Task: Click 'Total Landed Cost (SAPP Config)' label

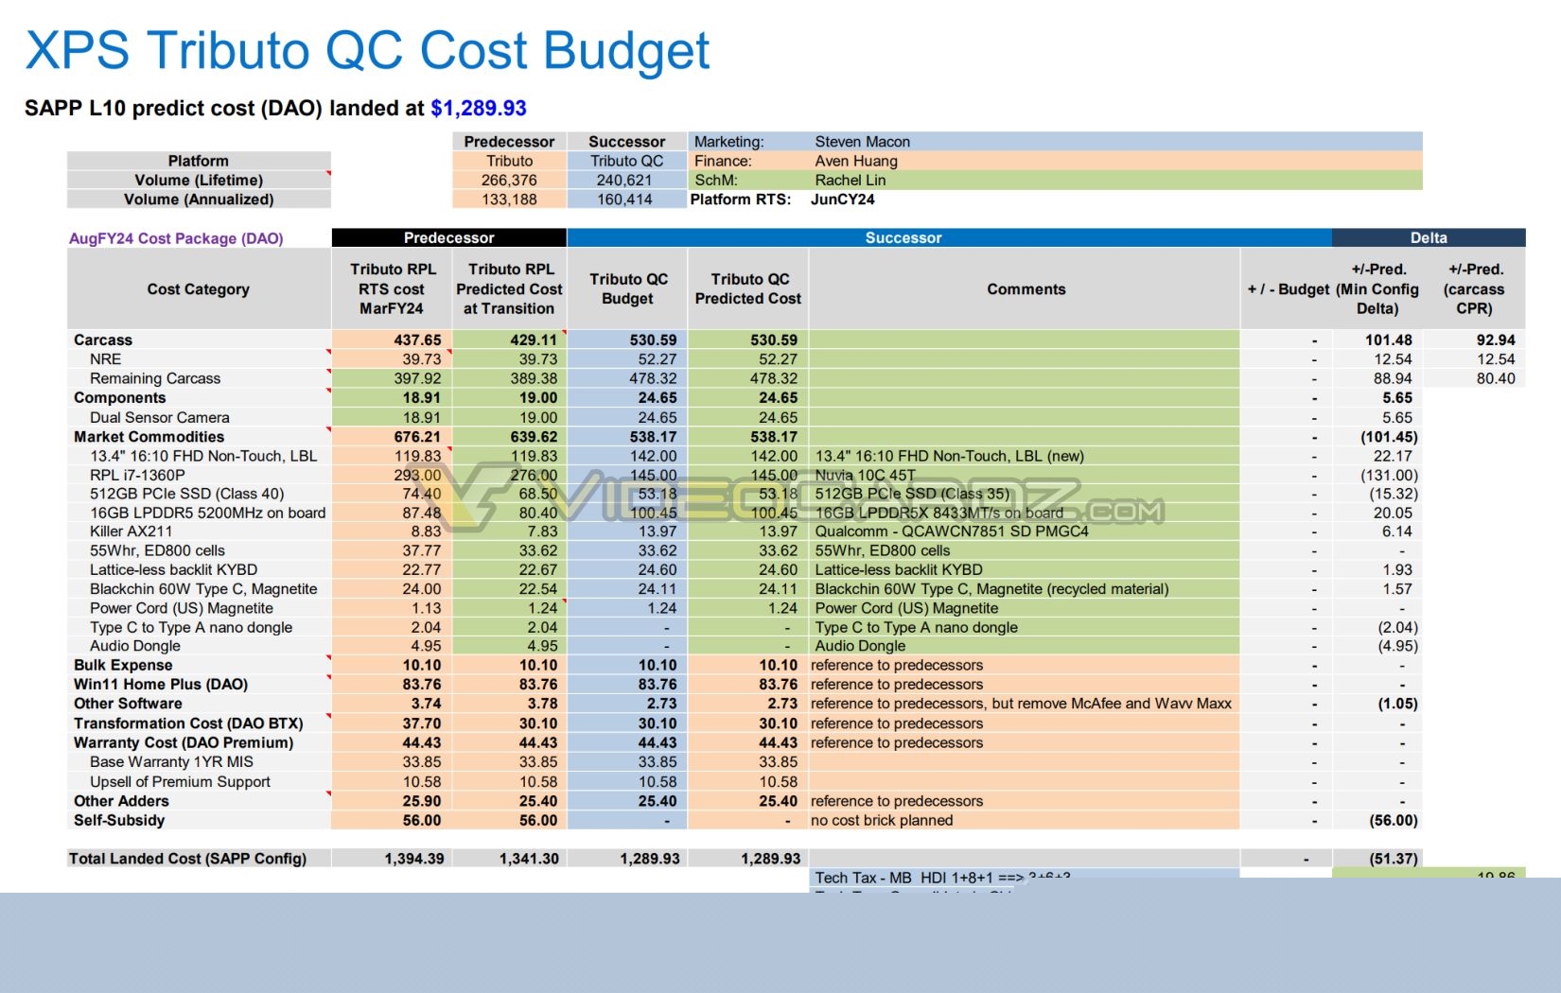Action: [x=187, y=859]
